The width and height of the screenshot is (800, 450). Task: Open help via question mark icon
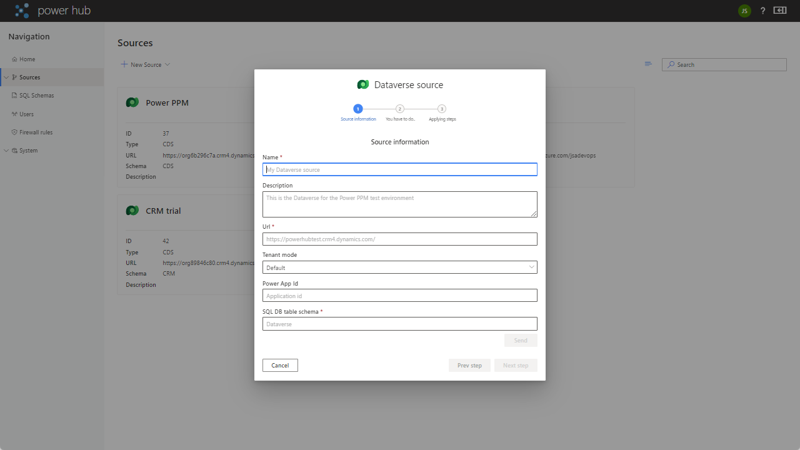coord(762,11)
